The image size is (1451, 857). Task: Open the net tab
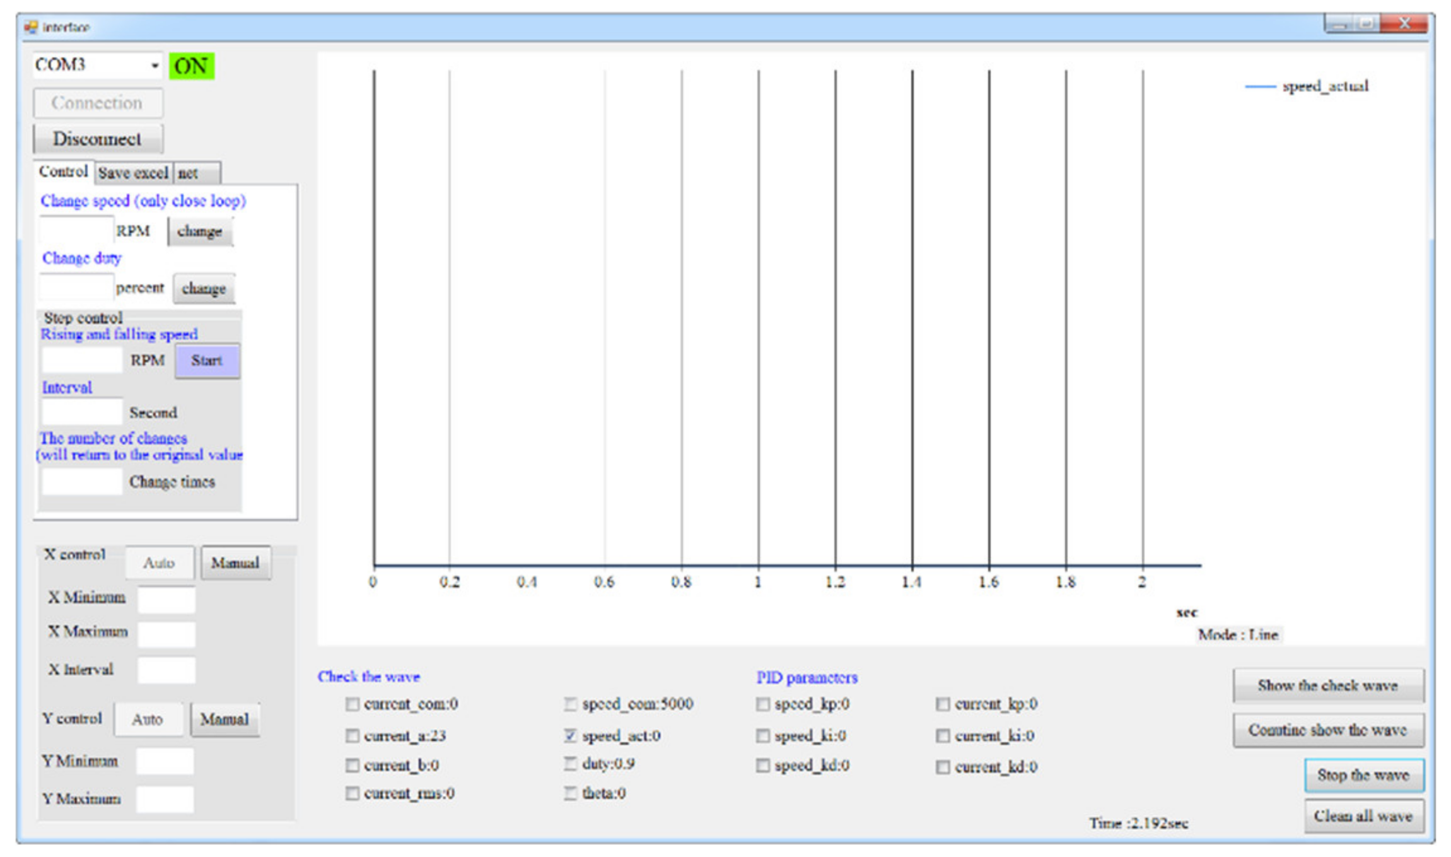(x=196, y=173)
